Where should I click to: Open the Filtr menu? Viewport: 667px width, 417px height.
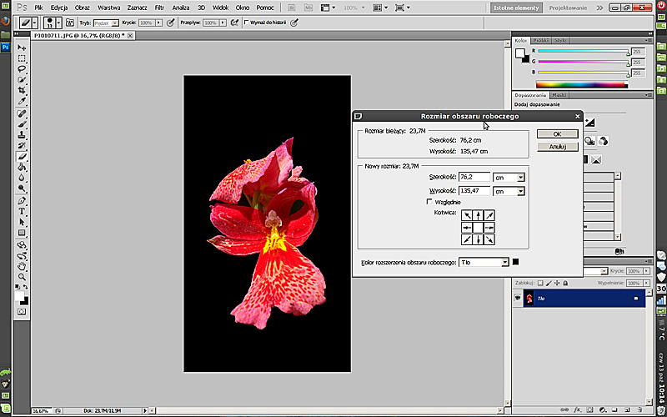pos(159,7)
